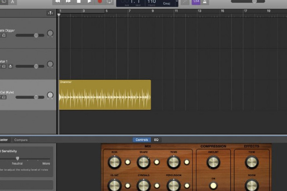Solo the top track via headphones icon
Screen dimensions: 287x191
tap(4, 36)
